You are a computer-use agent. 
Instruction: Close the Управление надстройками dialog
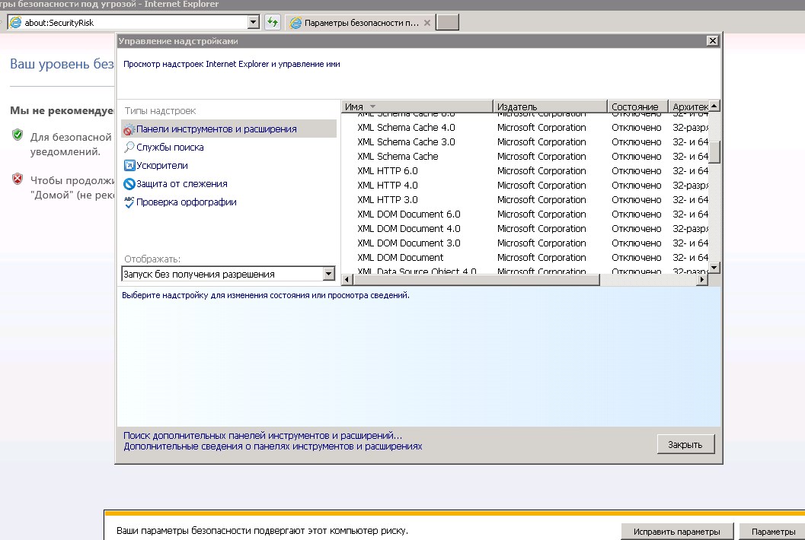click(x=712, y=41)
